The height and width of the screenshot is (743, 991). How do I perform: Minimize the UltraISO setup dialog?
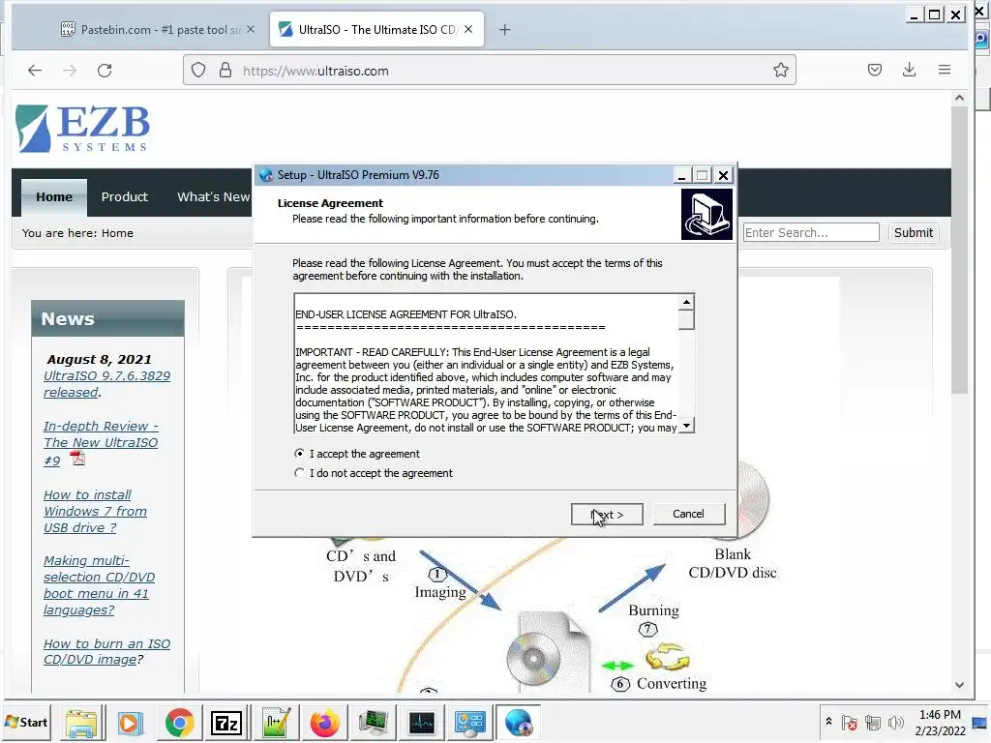(681, 175)
